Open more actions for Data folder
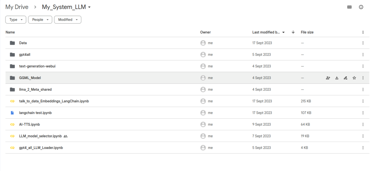Image resolution: width=372 pixels, height=171 pixels. point(363,43)
